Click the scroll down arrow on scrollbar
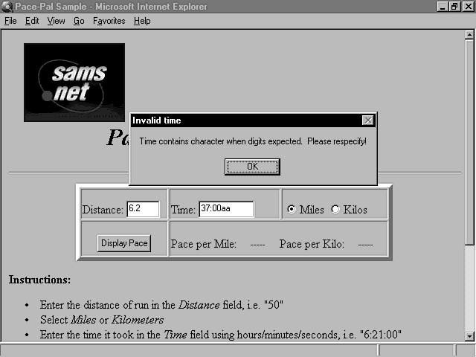The width and height of the screenshot is (476, 357). tap(469, 336)
